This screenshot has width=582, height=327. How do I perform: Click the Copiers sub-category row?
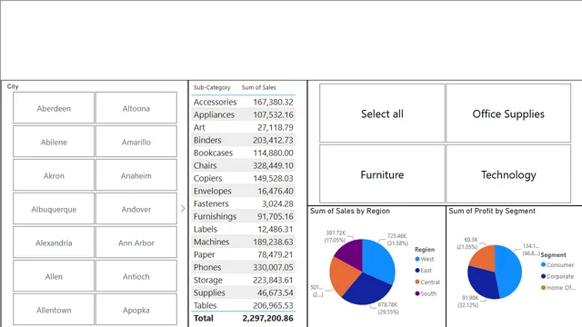tap(244, 178)
